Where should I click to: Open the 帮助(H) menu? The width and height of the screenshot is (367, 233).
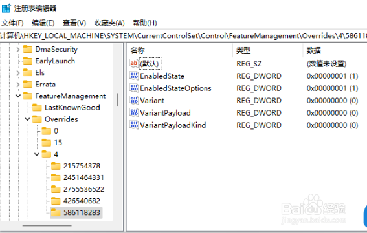(x=144, y=23)
